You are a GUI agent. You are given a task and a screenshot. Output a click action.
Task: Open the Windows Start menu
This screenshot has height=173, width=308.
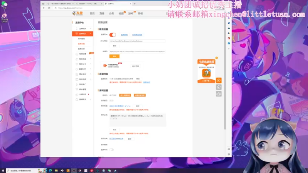point(3,171)
